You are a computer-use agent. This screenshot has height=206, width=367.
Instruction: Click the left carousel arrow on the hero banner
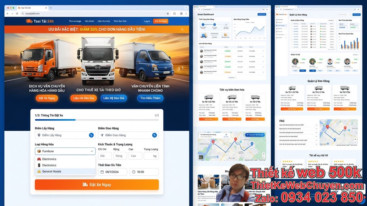tap(15, 68)
